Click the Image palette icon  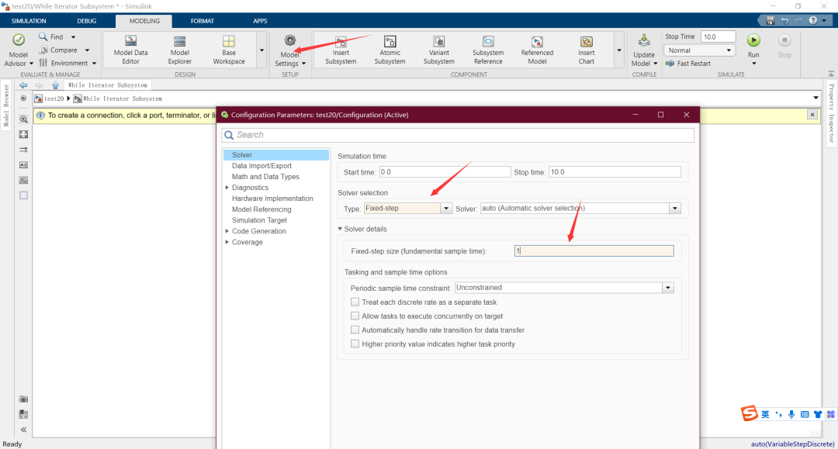coord(23,181)
